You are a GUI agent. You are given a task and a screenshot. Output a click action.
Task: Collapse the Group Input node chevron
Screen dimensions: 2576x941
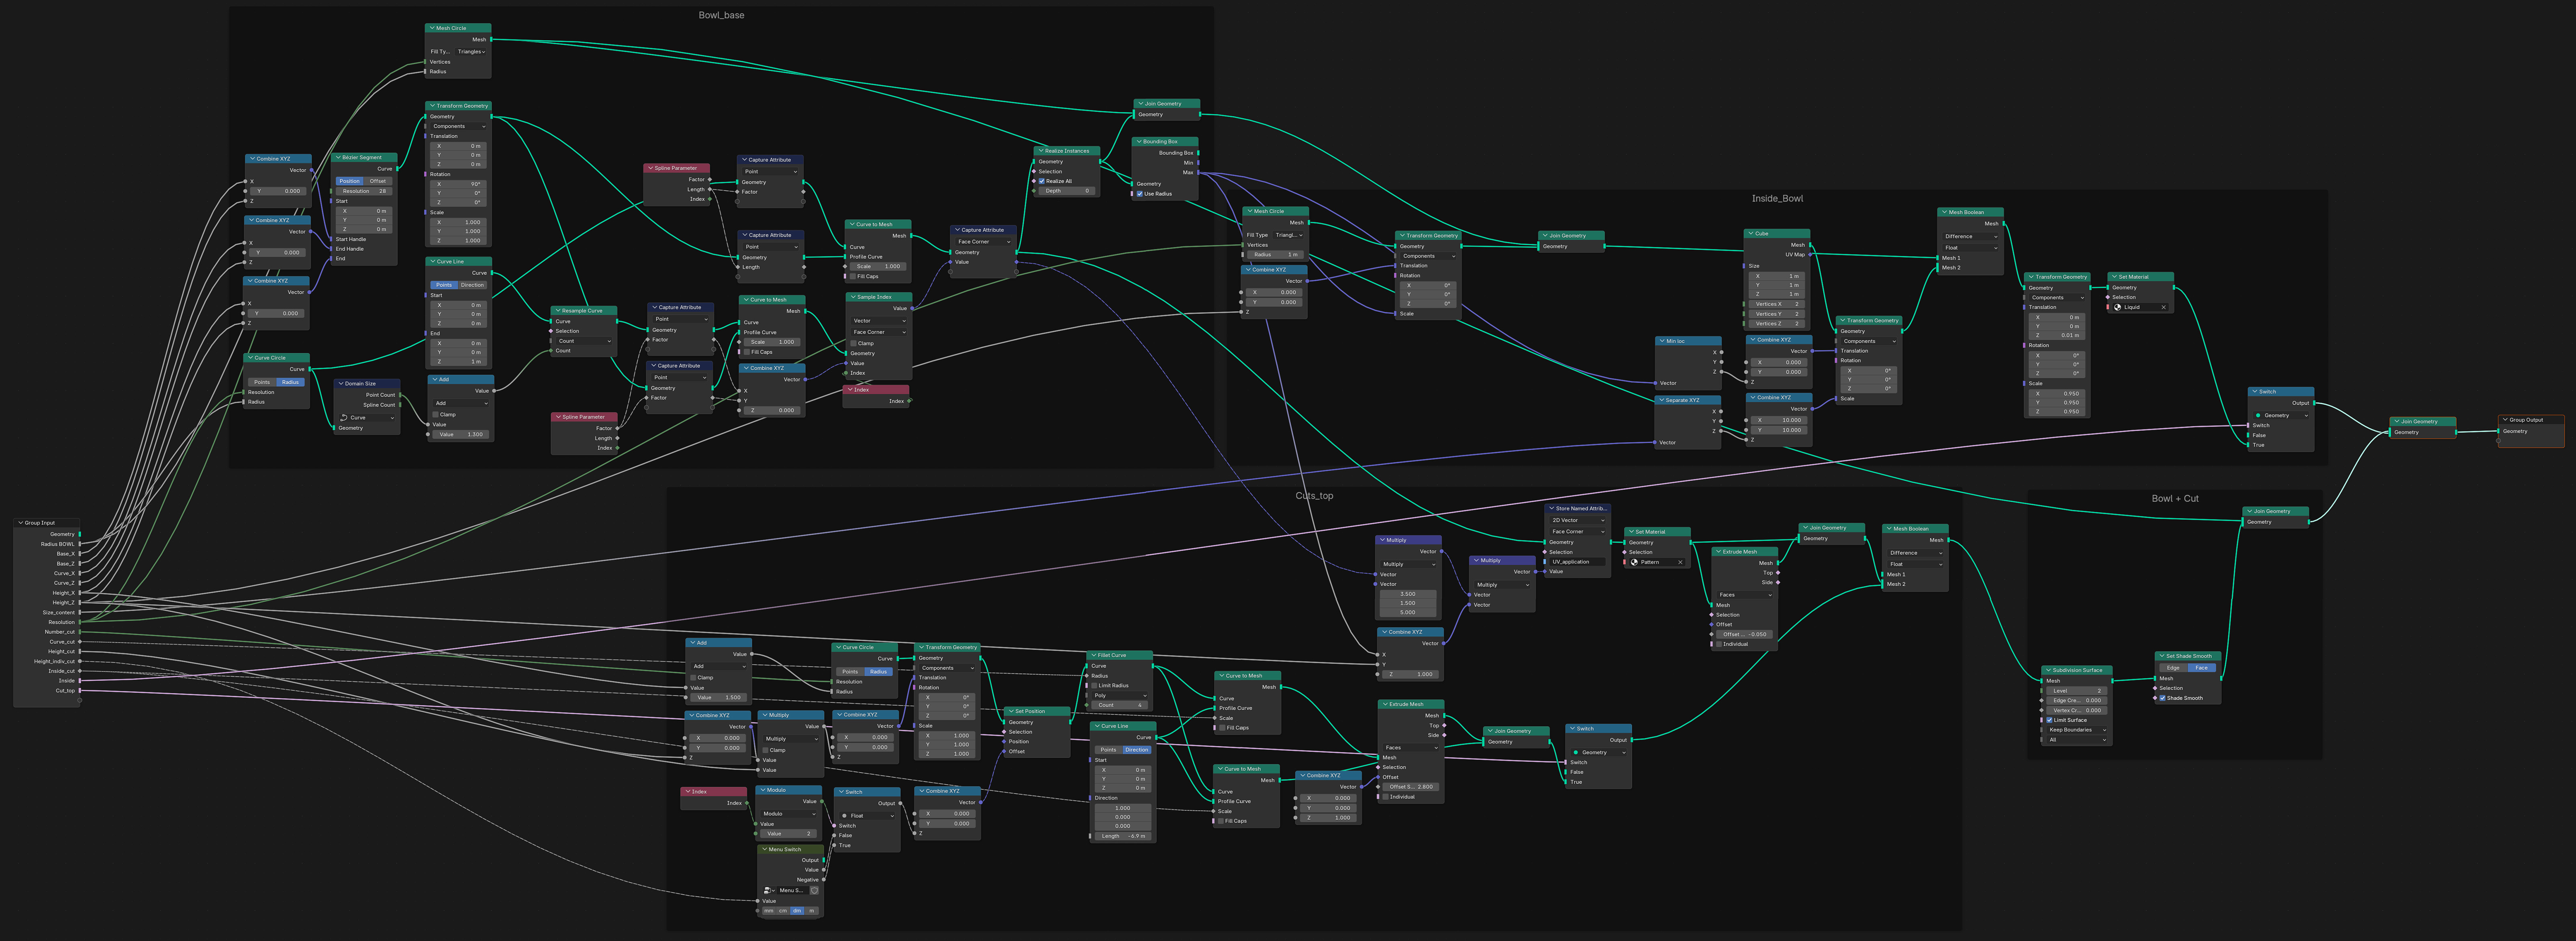20,523
